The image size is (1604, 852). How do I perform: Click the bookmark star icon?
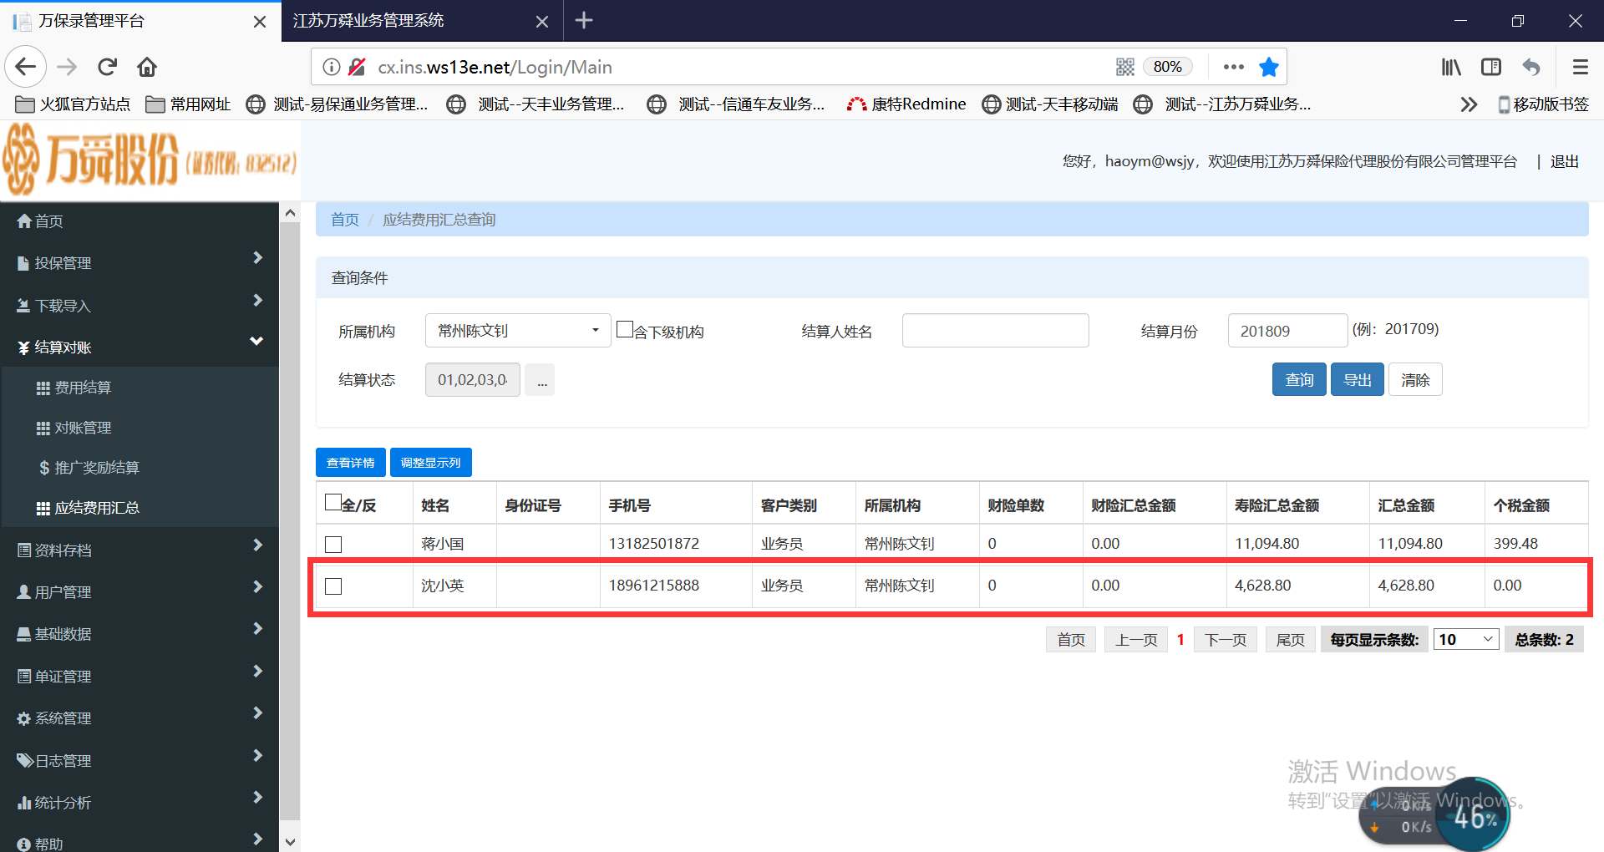pyautogui.click(x=1268, y=67)
